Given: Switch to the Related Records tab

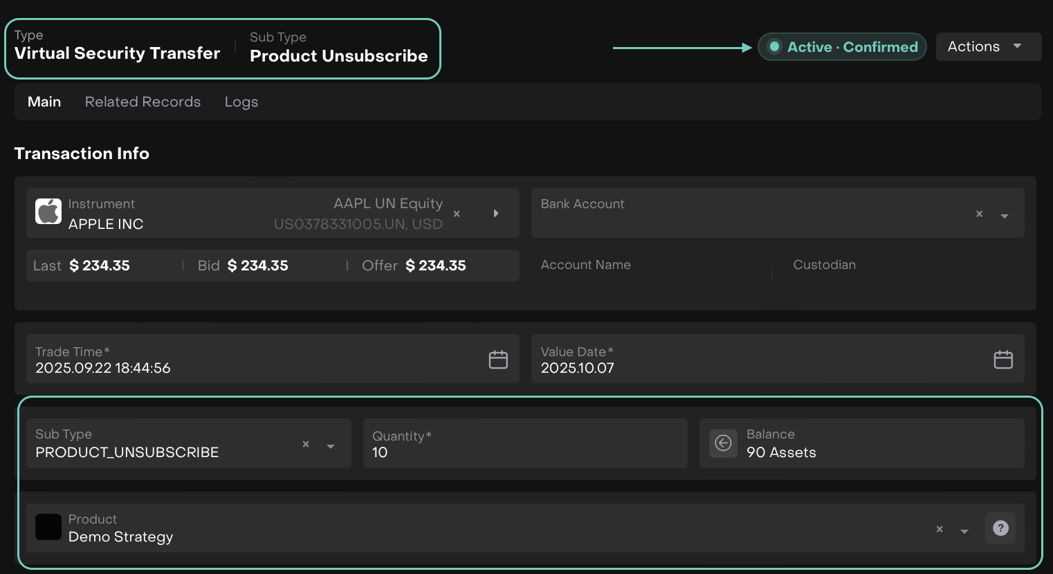Looking at the screenshot, I should point(143,102).
